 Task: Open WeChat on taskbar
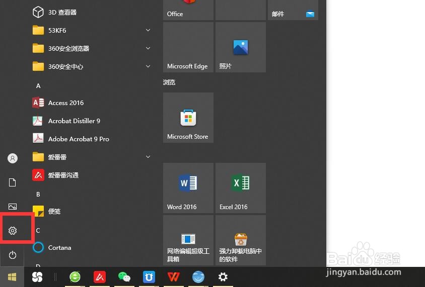tap(124, 277)
